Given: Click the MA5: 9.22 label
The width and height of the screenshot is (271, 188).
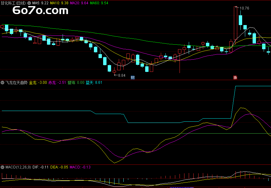Looking at the screenshot, I should point(40,3).
